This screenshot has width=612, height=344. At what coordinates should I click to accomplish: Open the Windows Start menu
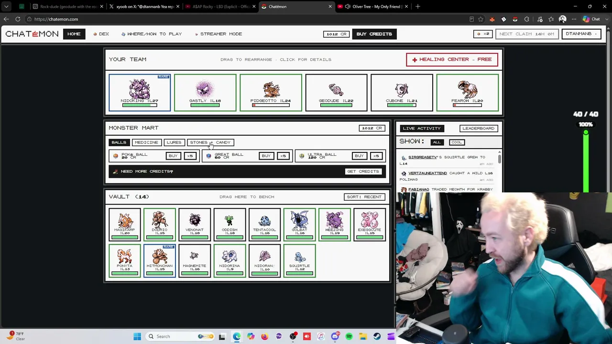(137, 336)
